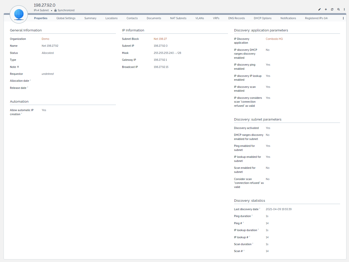
Task: Click the lock icon beside Synchronized
Action: pos(55,10)
